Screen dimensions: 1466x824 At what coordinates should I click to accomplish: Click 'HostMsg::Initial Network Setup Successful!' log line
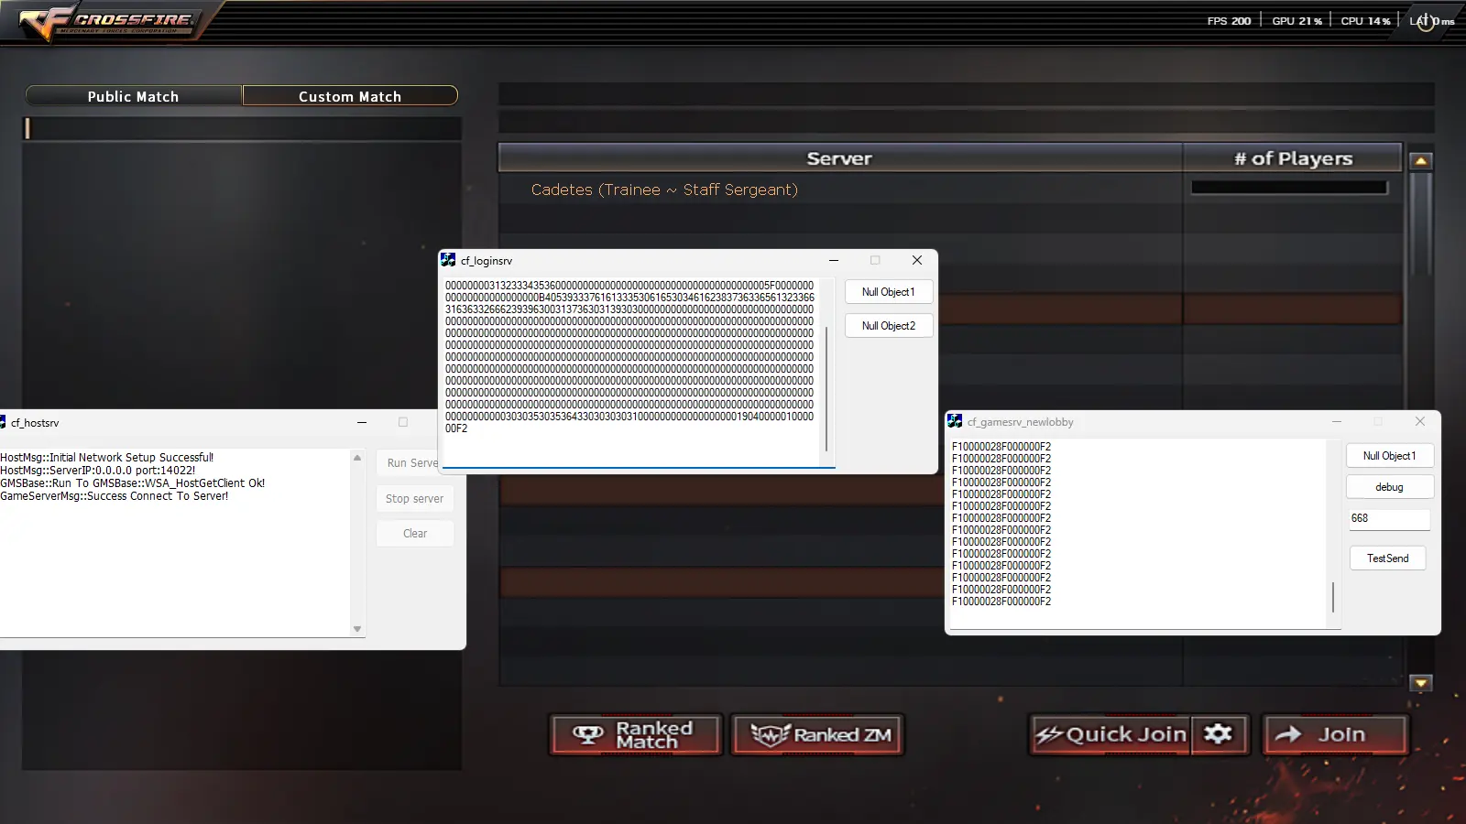point(107,458)
